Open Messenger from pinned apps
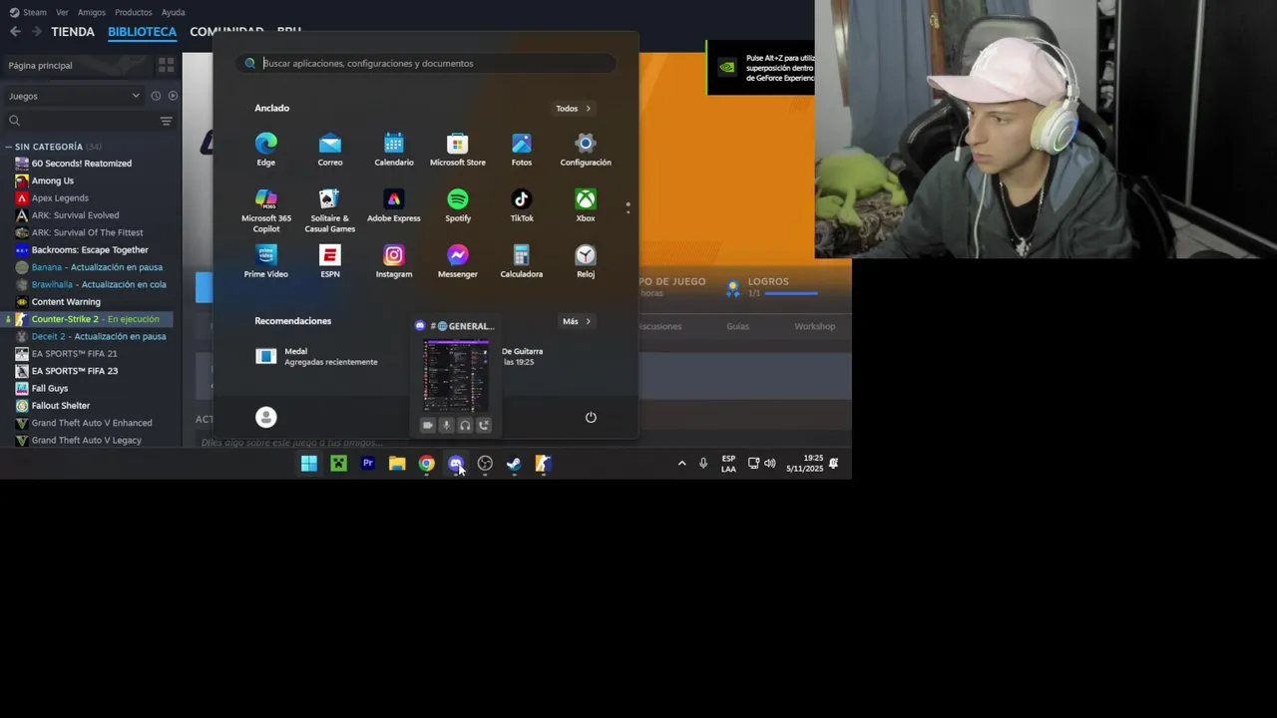 pyautogui.click(x=458, y=261)
